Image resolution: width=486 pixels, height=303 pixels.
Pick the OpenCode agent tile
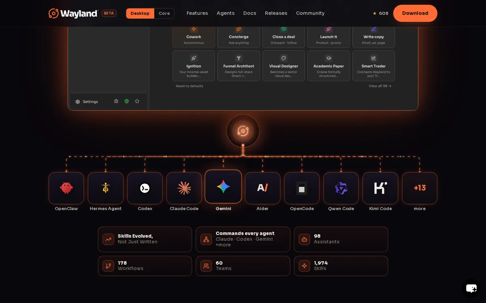coord(302,188)
